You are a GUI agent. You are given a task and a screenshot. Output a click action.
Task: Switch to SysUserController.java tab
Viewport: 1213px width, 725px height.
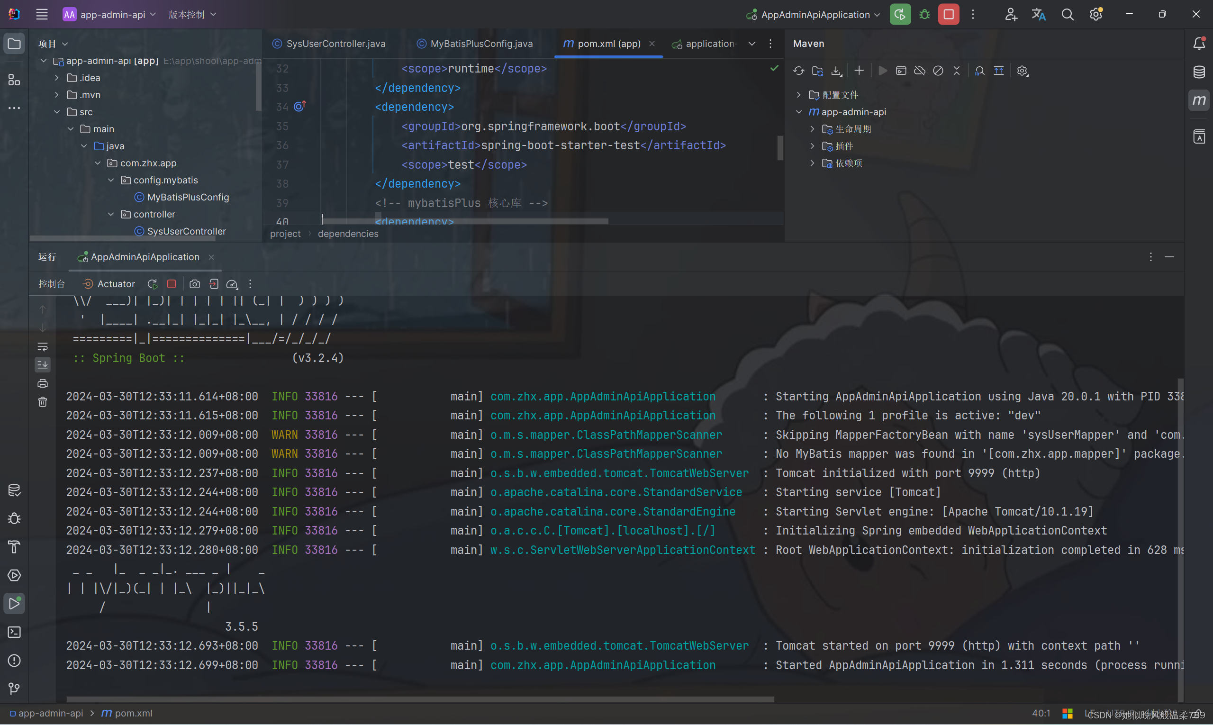click(328, 44)
